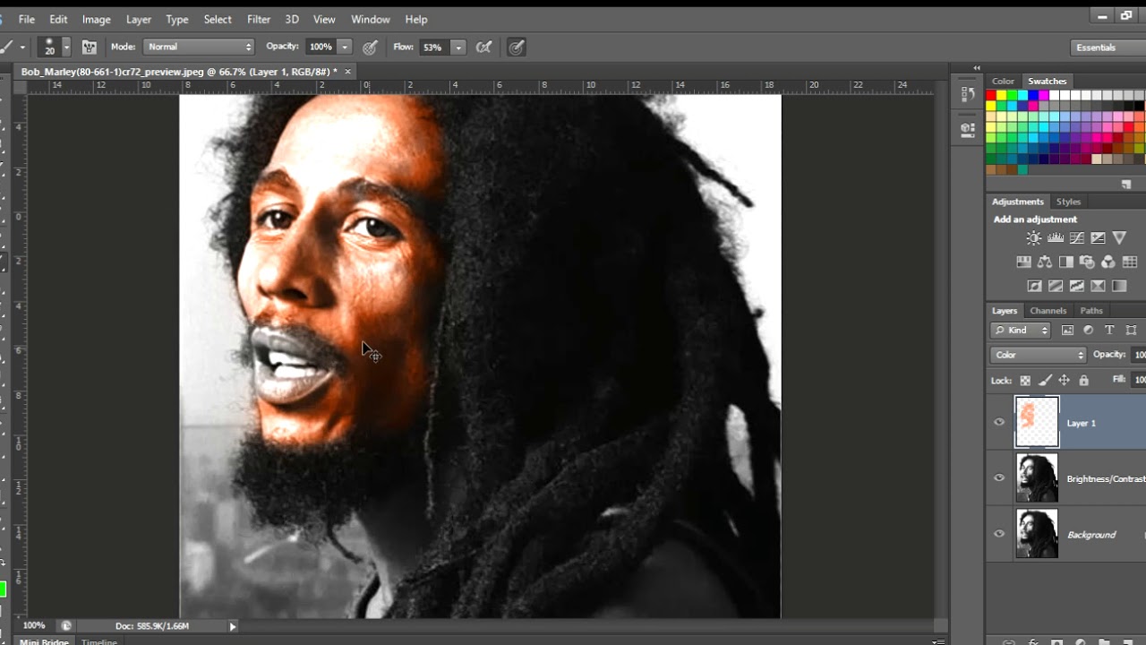Image resolution: width=1146 pixels, height=645 pixels.
Task: Add a Channel Mixer adjustment layer
Action: tap(1108, 262)
